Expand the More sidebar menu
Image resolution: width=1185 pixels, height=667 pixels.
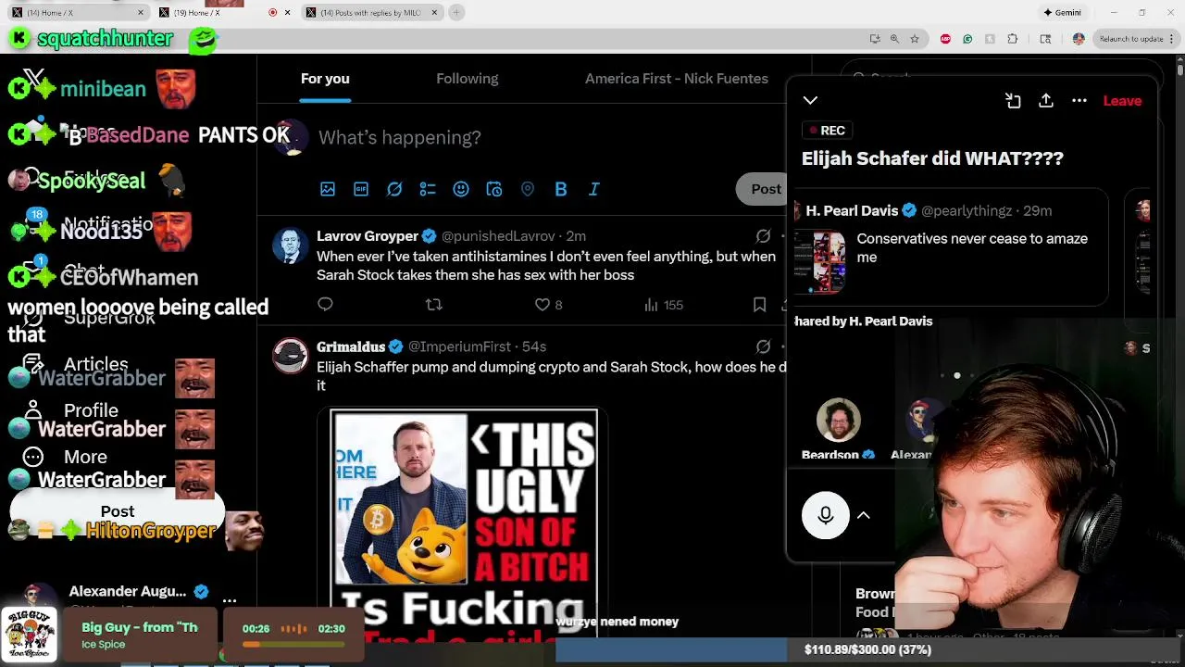point(65,457)
